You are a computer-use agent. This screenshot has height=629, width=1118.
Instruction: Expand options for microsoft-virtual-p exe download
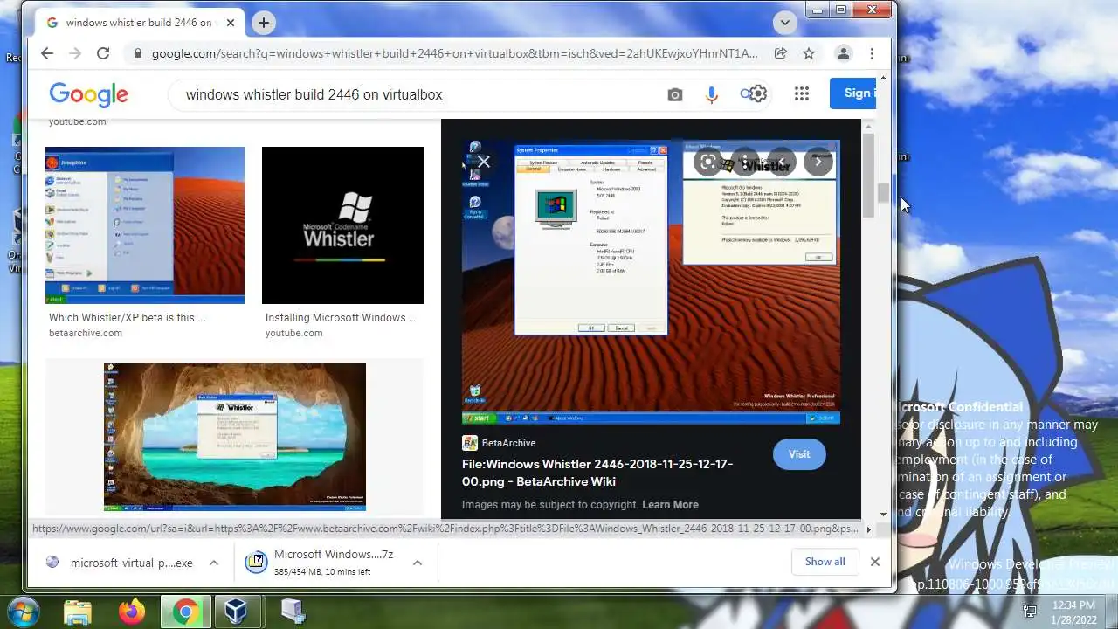click(214, 563)
